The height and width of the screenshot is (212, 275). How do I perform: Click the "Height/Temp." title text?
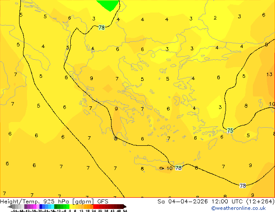20,202
